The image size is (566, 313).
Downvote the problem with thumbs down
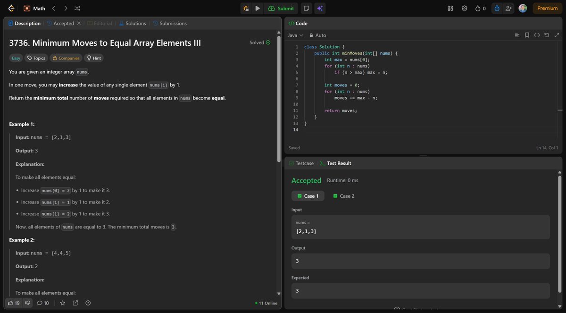(x=27, y=303)
